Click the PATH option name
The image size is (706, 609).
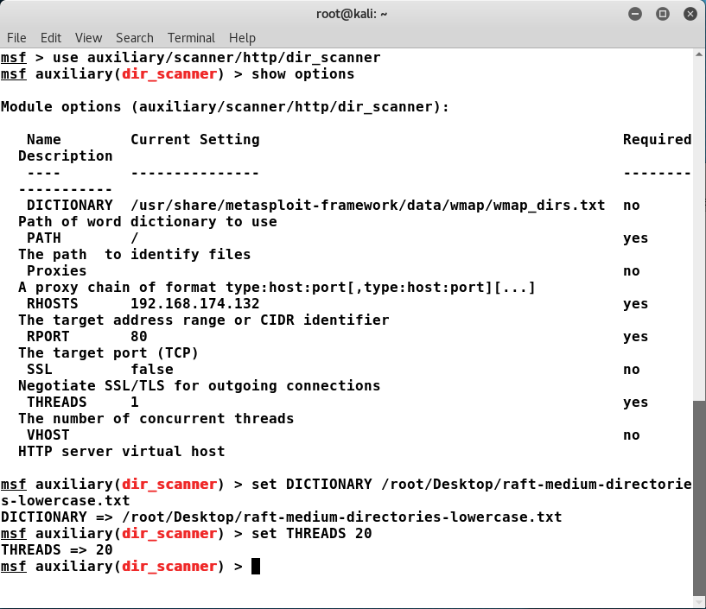coord(44,238)
